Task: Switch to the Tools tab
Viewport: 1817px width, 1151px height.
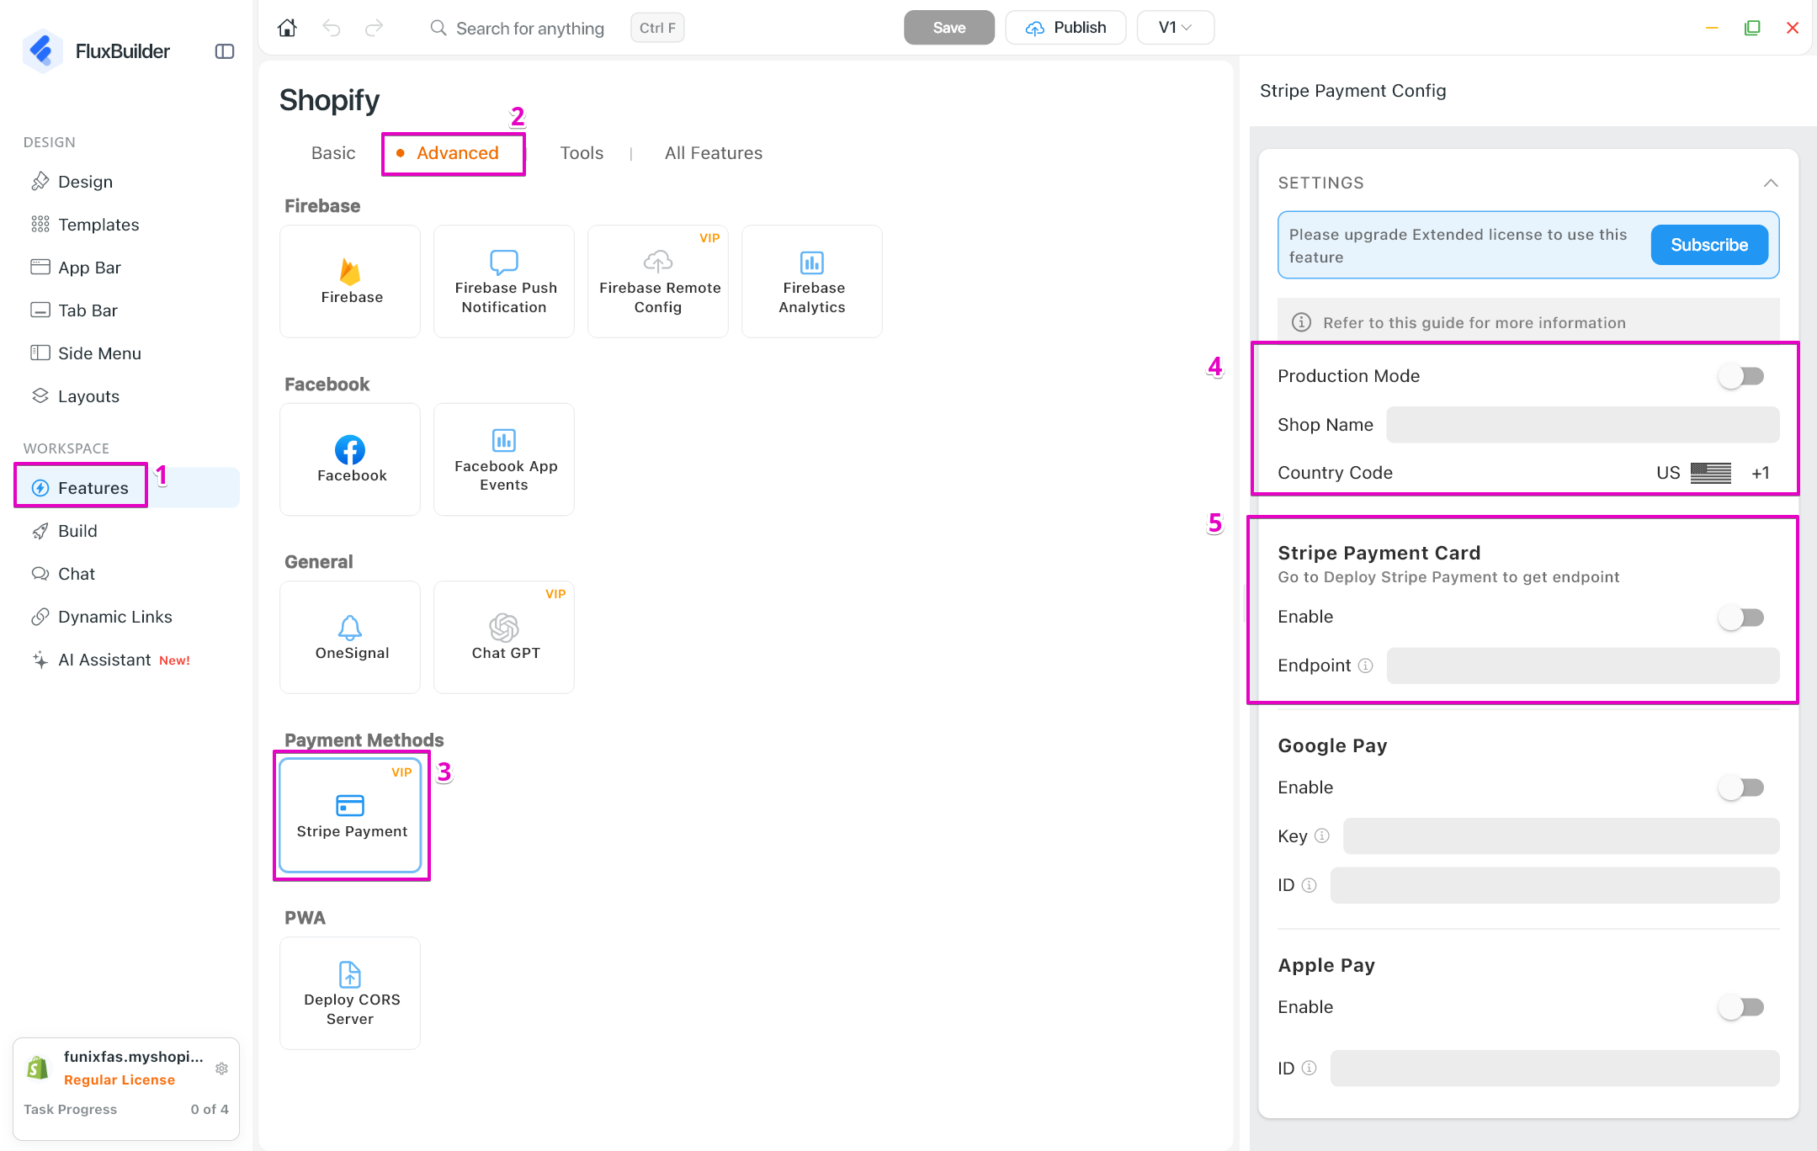Action: coord(582,153)
